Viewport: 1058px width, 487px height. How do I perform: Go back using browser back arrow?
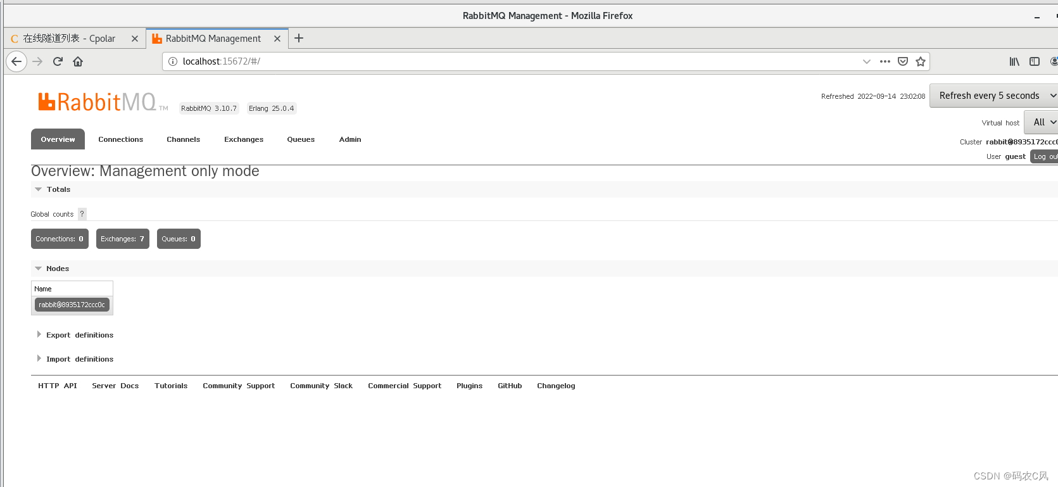(x=16, y=61)
